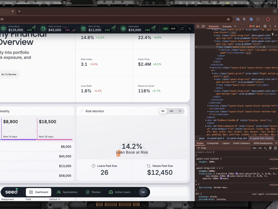Open the browser tab list dropdown
Screen dimensions: 278x209
[x=275, y=11]
